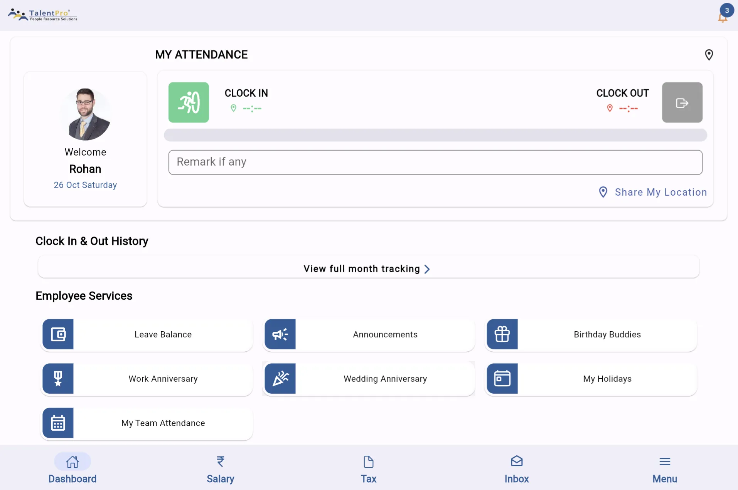Click the attendance progress bar
The height and width of the screenshot is (490, 738).
[x=435, y=135]
